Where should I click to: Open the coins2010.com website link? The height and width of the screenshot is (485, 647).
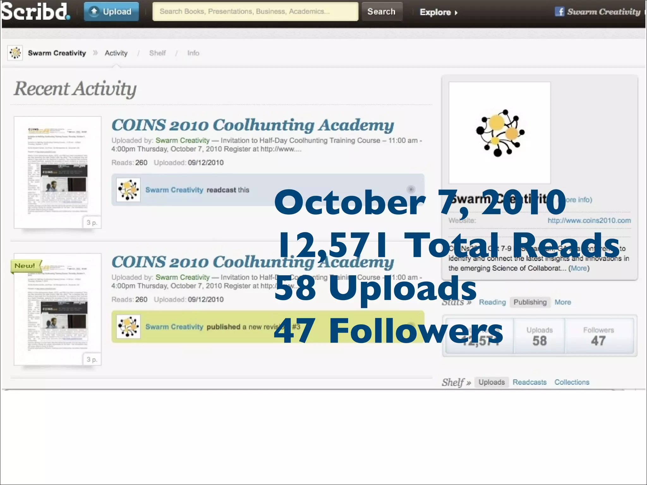589,220
